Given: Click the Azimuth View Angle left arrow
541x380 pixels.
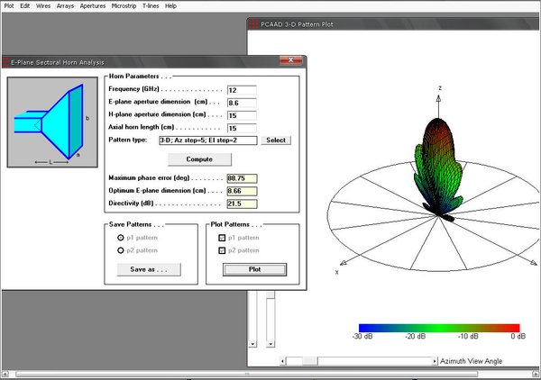Looking at the screenshot, I should pos(282,361).
